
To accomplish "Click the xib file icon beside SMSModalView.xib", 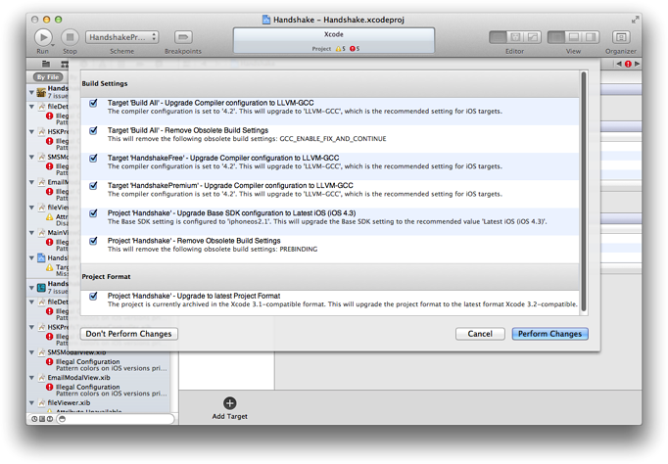I will [x=42, y=352].
